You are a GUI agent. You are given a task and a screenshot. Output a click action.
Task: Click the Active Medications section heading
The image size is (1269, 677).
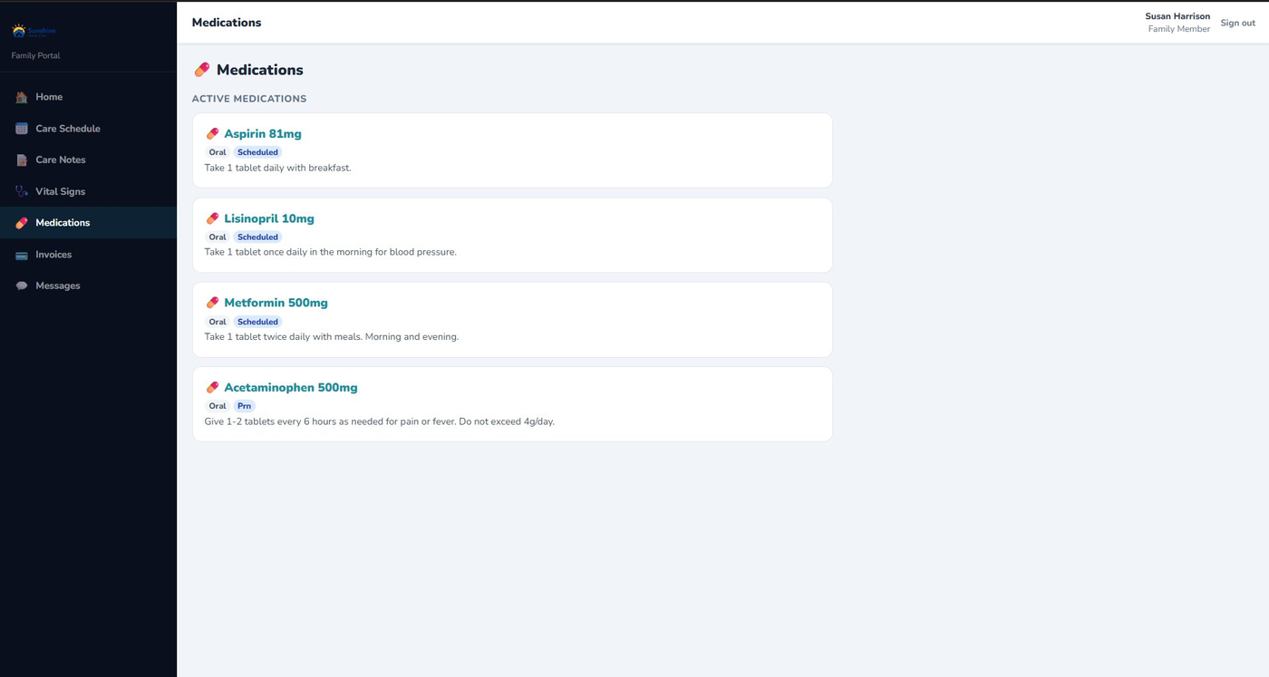249,99
